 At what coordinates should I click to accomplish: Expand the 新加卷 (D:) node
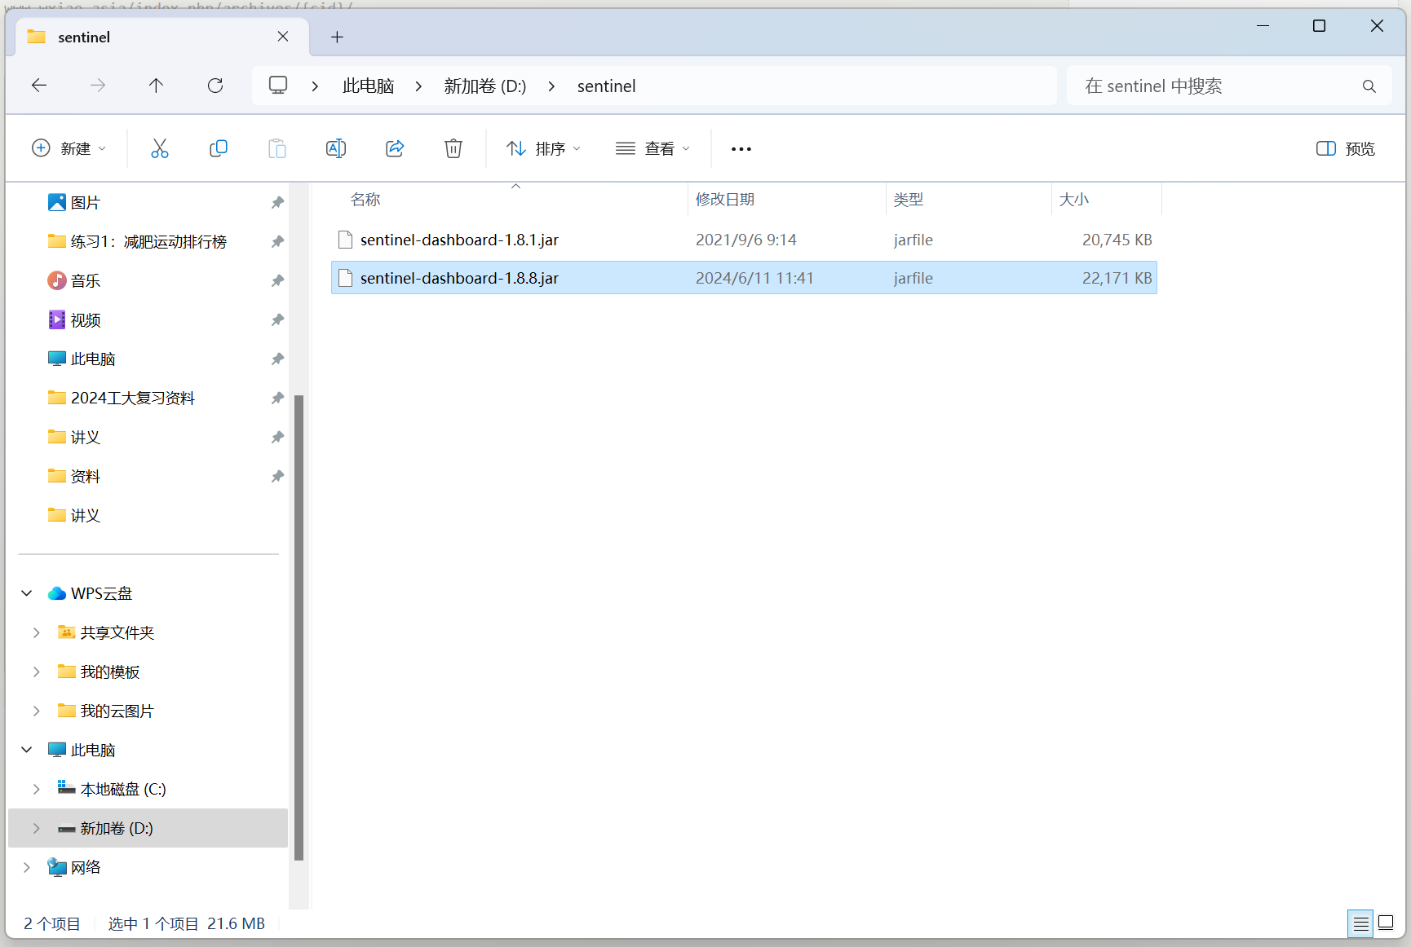coord(37,828)
